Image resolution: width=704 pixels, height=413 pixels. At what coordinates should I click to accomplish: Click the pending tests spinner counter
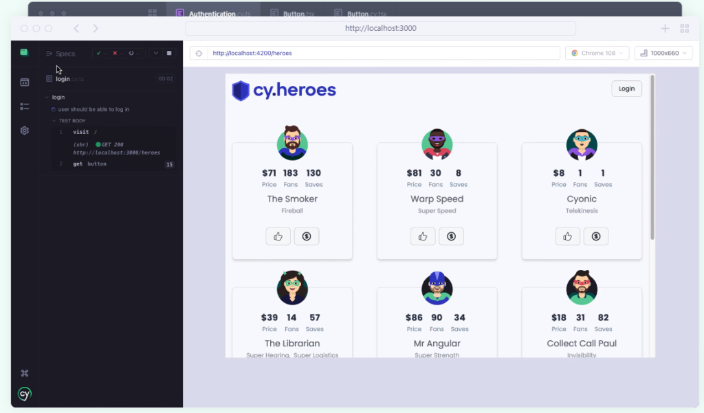[x=134, y=53]
